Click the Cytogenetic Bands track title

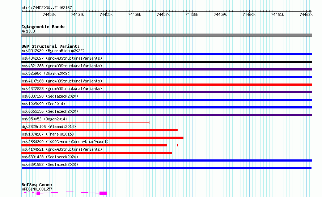(x=43, y=27)
